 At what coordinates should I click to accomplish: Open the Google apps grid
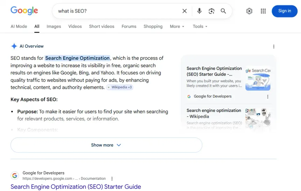(x=263, y=11)
